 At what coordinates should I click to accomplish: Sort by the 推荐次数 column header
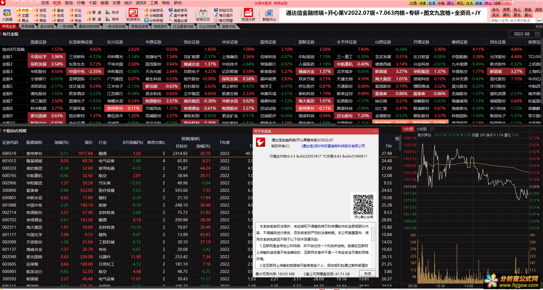[156, 142]
